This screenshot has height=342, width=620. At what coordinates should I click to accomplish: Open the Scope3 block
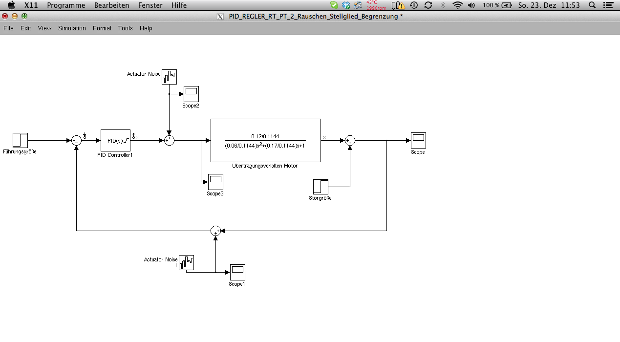pyautogui.click(x=215, y=182)
